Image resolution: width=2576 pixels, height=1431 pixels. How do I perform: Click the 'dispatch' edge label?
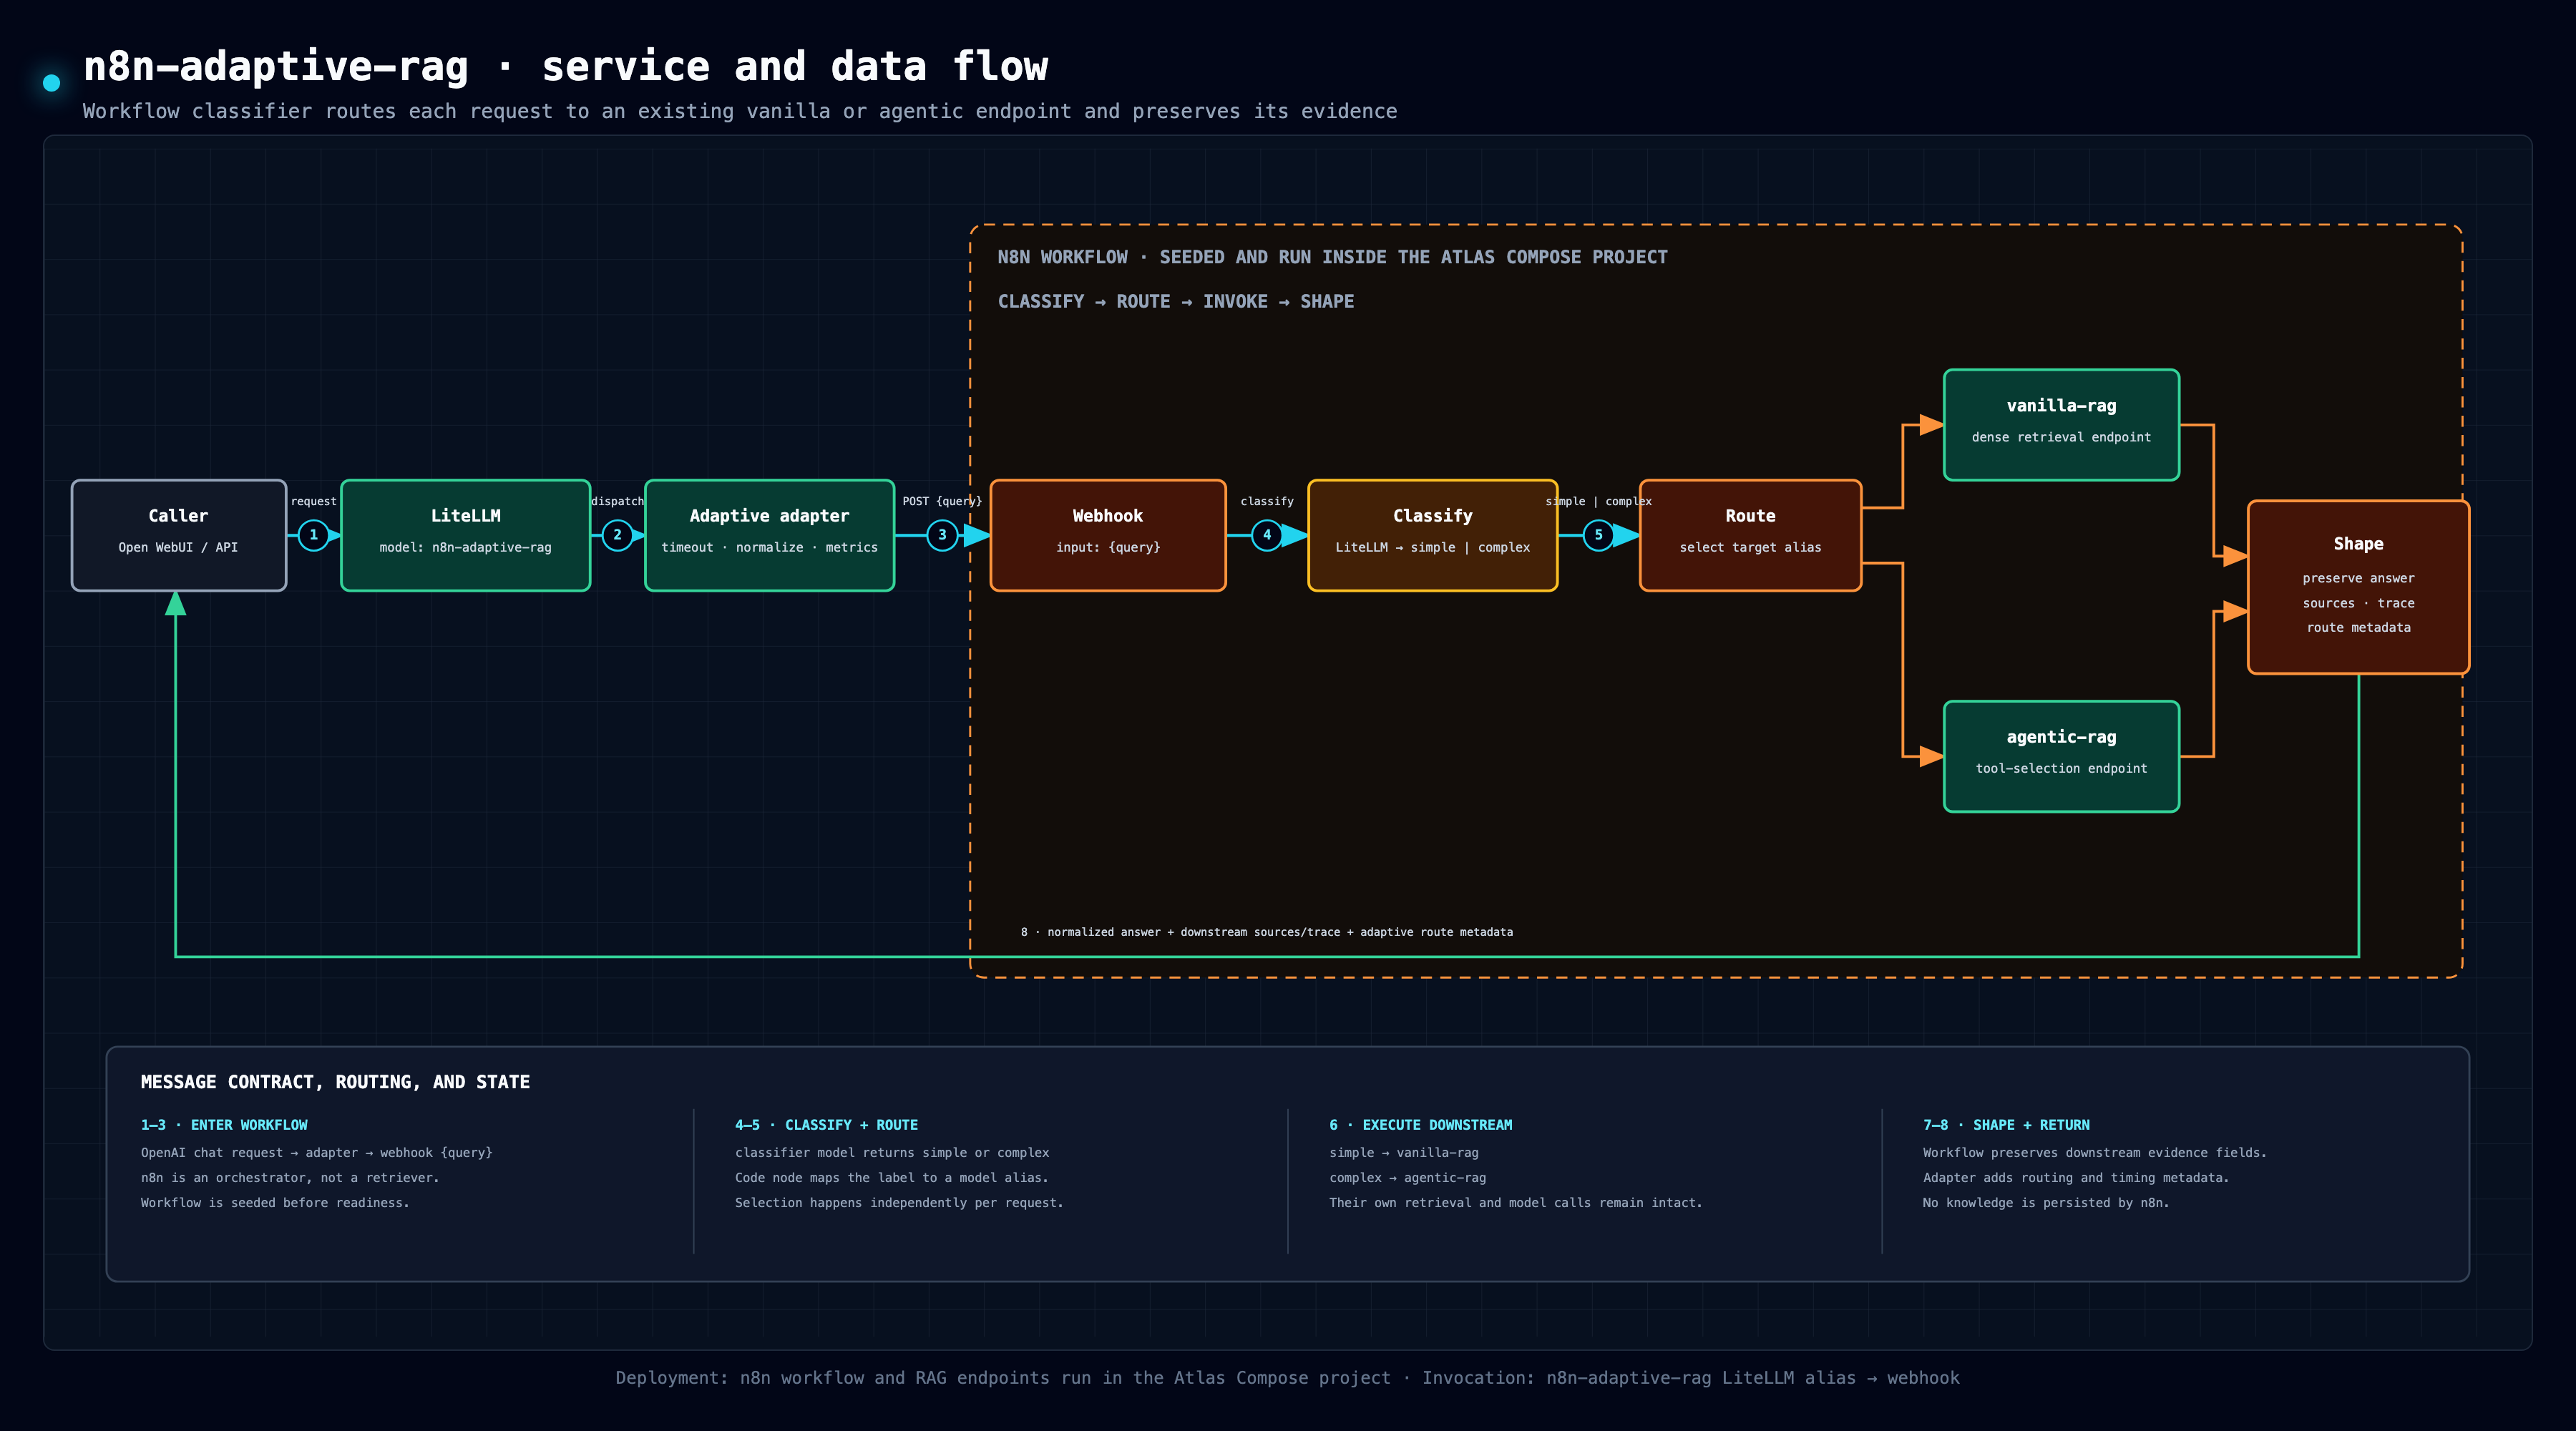click(x=617, y=501)
